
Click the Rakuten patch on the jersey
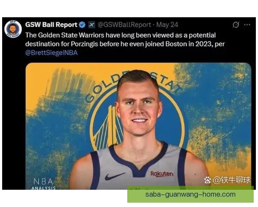click(x=162, y=174)
